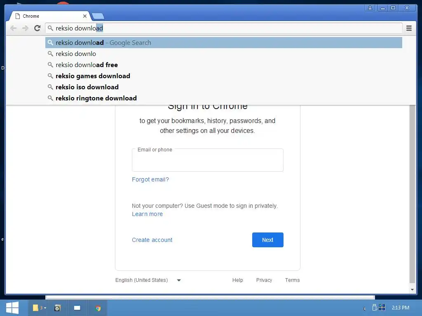Click the 2:13 PM taskbar clock
The image size is (422, 316).
tap(400, 308)
